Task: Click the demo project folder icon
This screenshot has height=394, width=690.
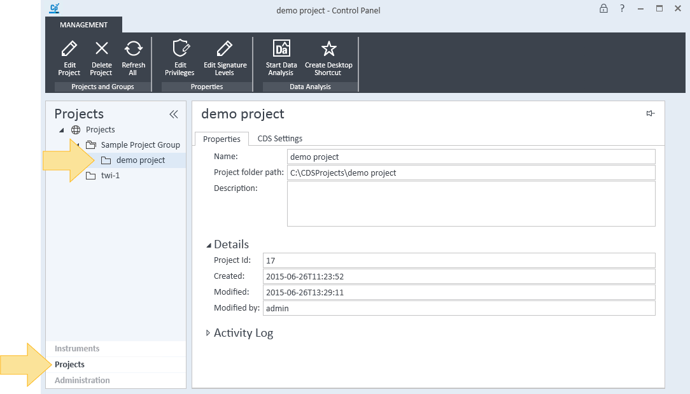Action: (106, 160)
